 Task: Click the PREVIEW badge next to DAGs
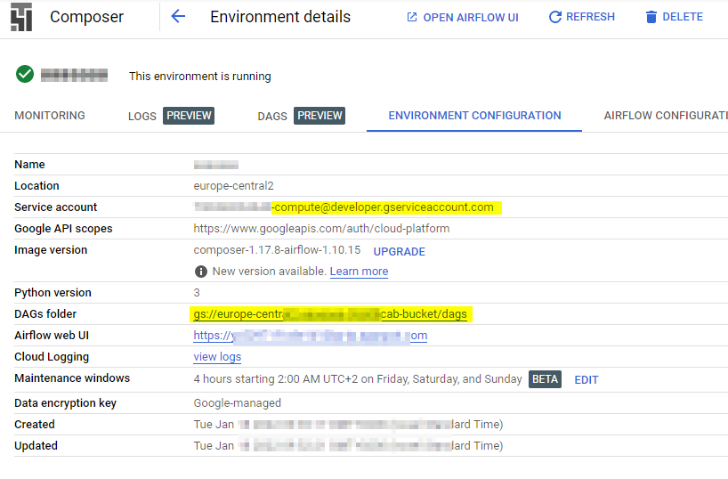pyautogui.click(x=320, y=115)
